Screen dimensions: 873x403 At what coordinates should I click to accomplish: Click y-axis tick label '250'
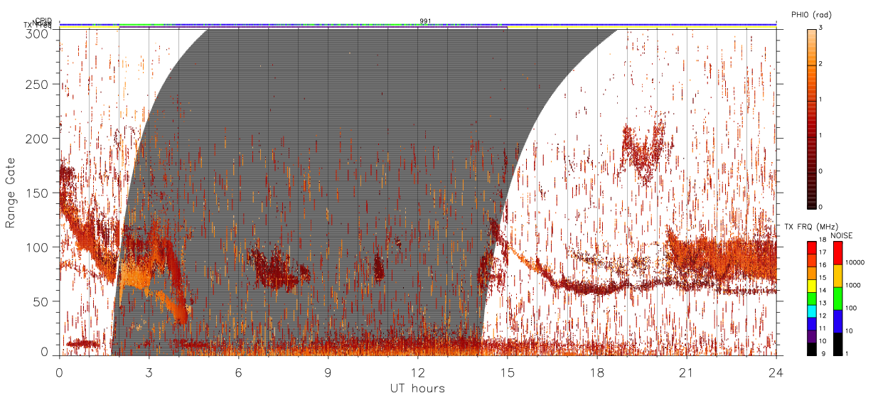(38, 84)
